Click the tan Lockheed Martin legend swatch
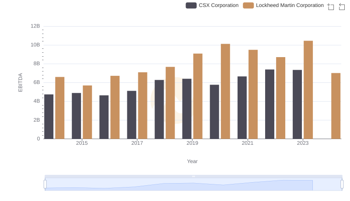The image size is (350, 201). (248, 5)
